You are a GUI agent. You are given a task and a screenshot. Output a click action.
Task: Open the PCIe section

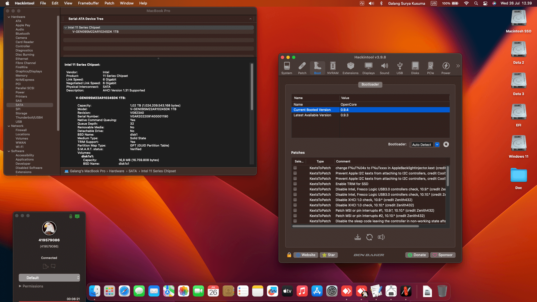tap(430, 68)
